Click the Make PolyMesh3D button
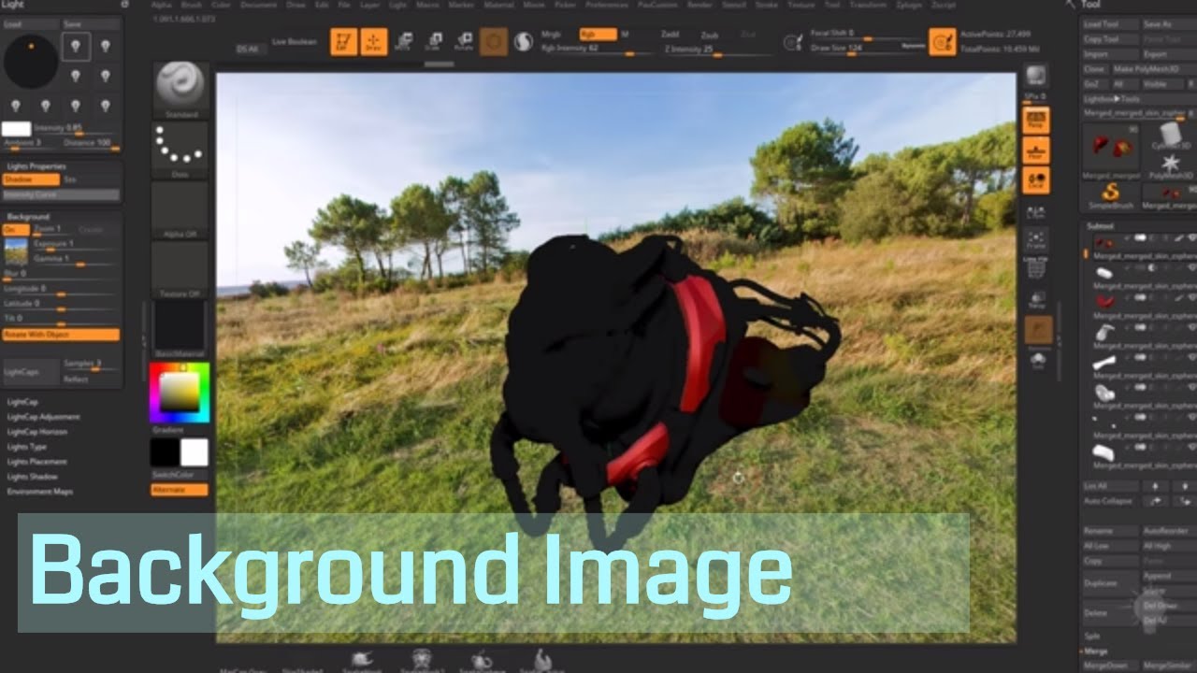 tap(1152, 69)
